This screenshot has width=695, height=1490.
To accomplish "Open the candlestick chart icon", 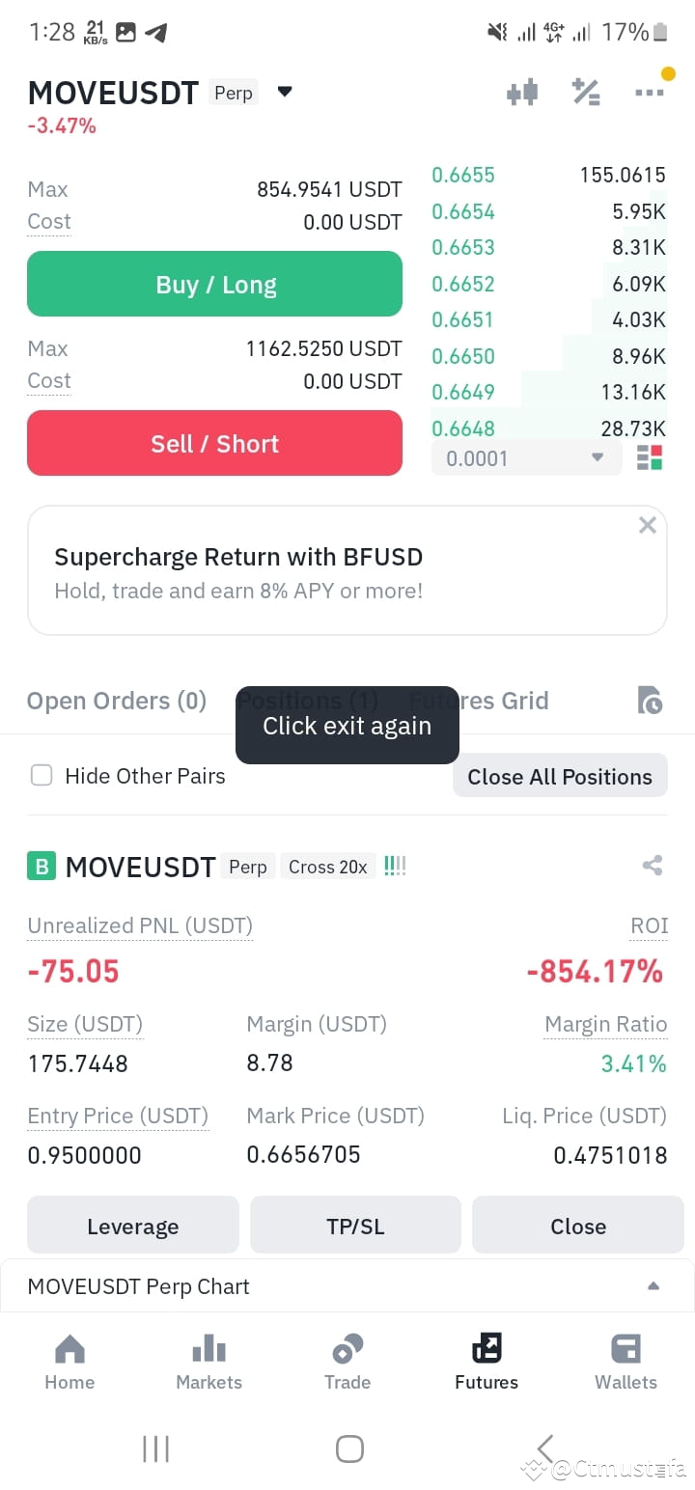I will 522,93.
